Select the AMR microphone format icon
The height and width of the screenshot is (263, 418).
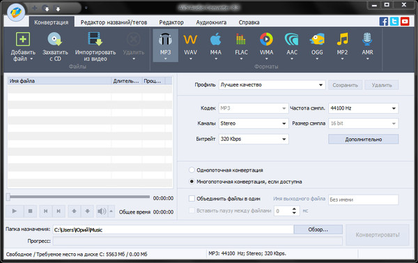pyautogui.click(x=367, y=39)
